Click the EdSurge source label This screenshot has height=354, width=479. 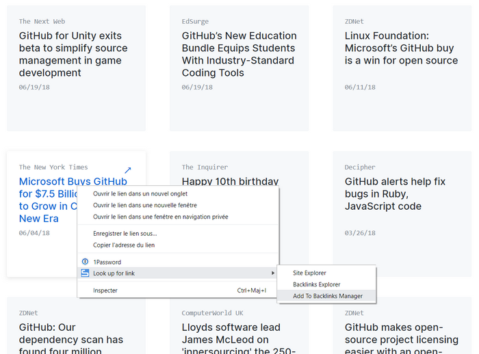click(195, 22)
